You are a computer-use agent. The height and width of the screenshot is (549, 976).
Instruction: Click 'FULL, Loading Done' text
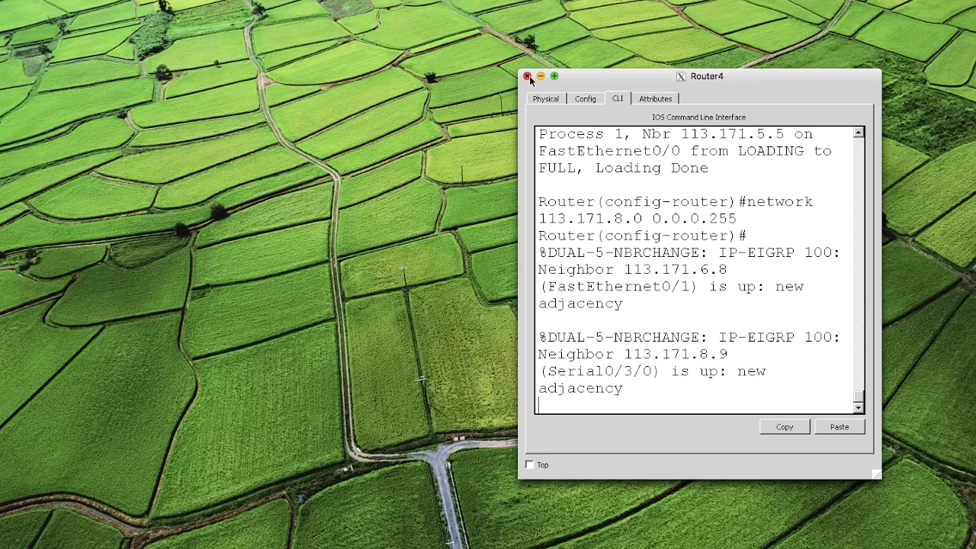623,168
